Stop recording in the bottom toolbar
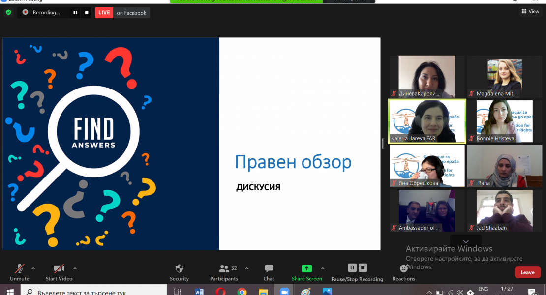546x295 pixels. [x=363, y=267]
